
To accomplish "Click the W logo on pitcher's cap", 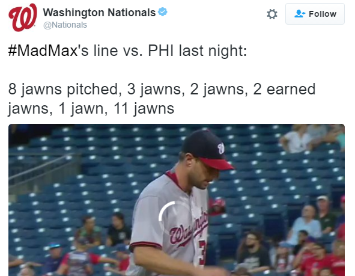I will point(221,149).
